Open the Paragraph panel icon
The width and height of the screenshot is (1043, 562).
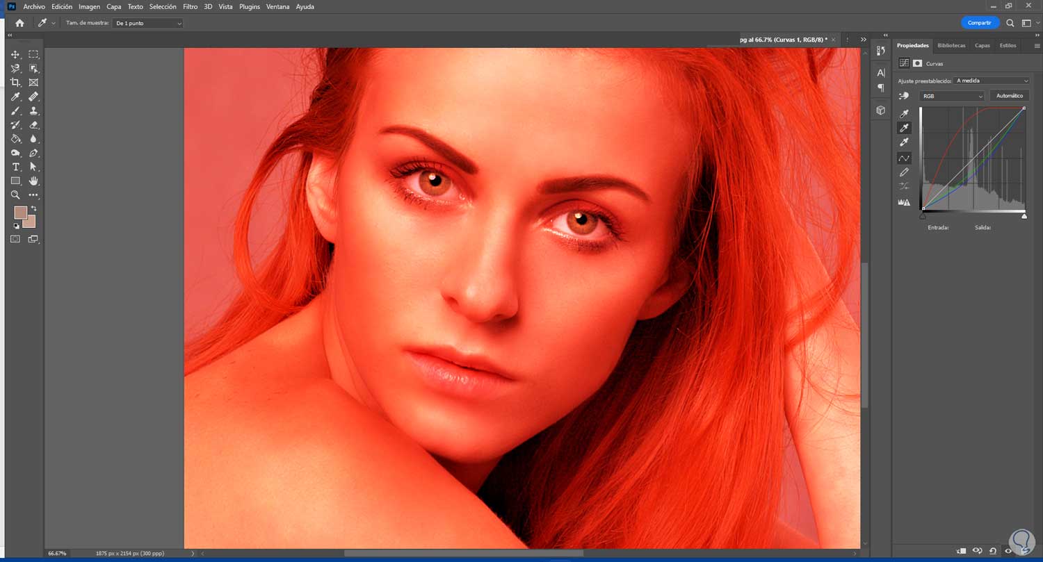click(x=881, y=88)
